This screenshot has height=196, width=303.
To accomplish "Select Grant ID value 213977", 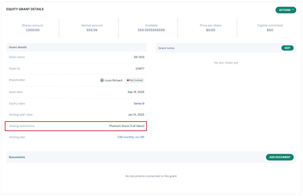I will click(x=140, y=69).
